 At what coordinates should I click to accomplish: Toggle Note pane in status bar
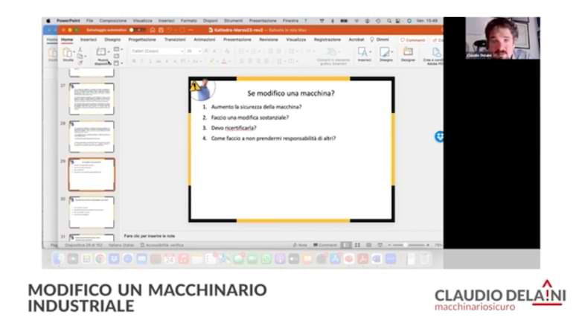tap(301, 245)
